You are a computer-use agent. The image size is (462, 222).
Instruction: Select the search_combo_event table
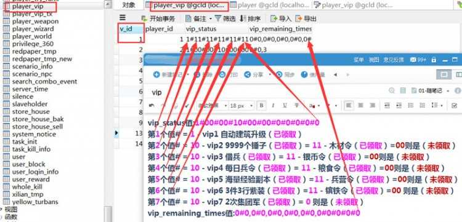tap(44, 81)
